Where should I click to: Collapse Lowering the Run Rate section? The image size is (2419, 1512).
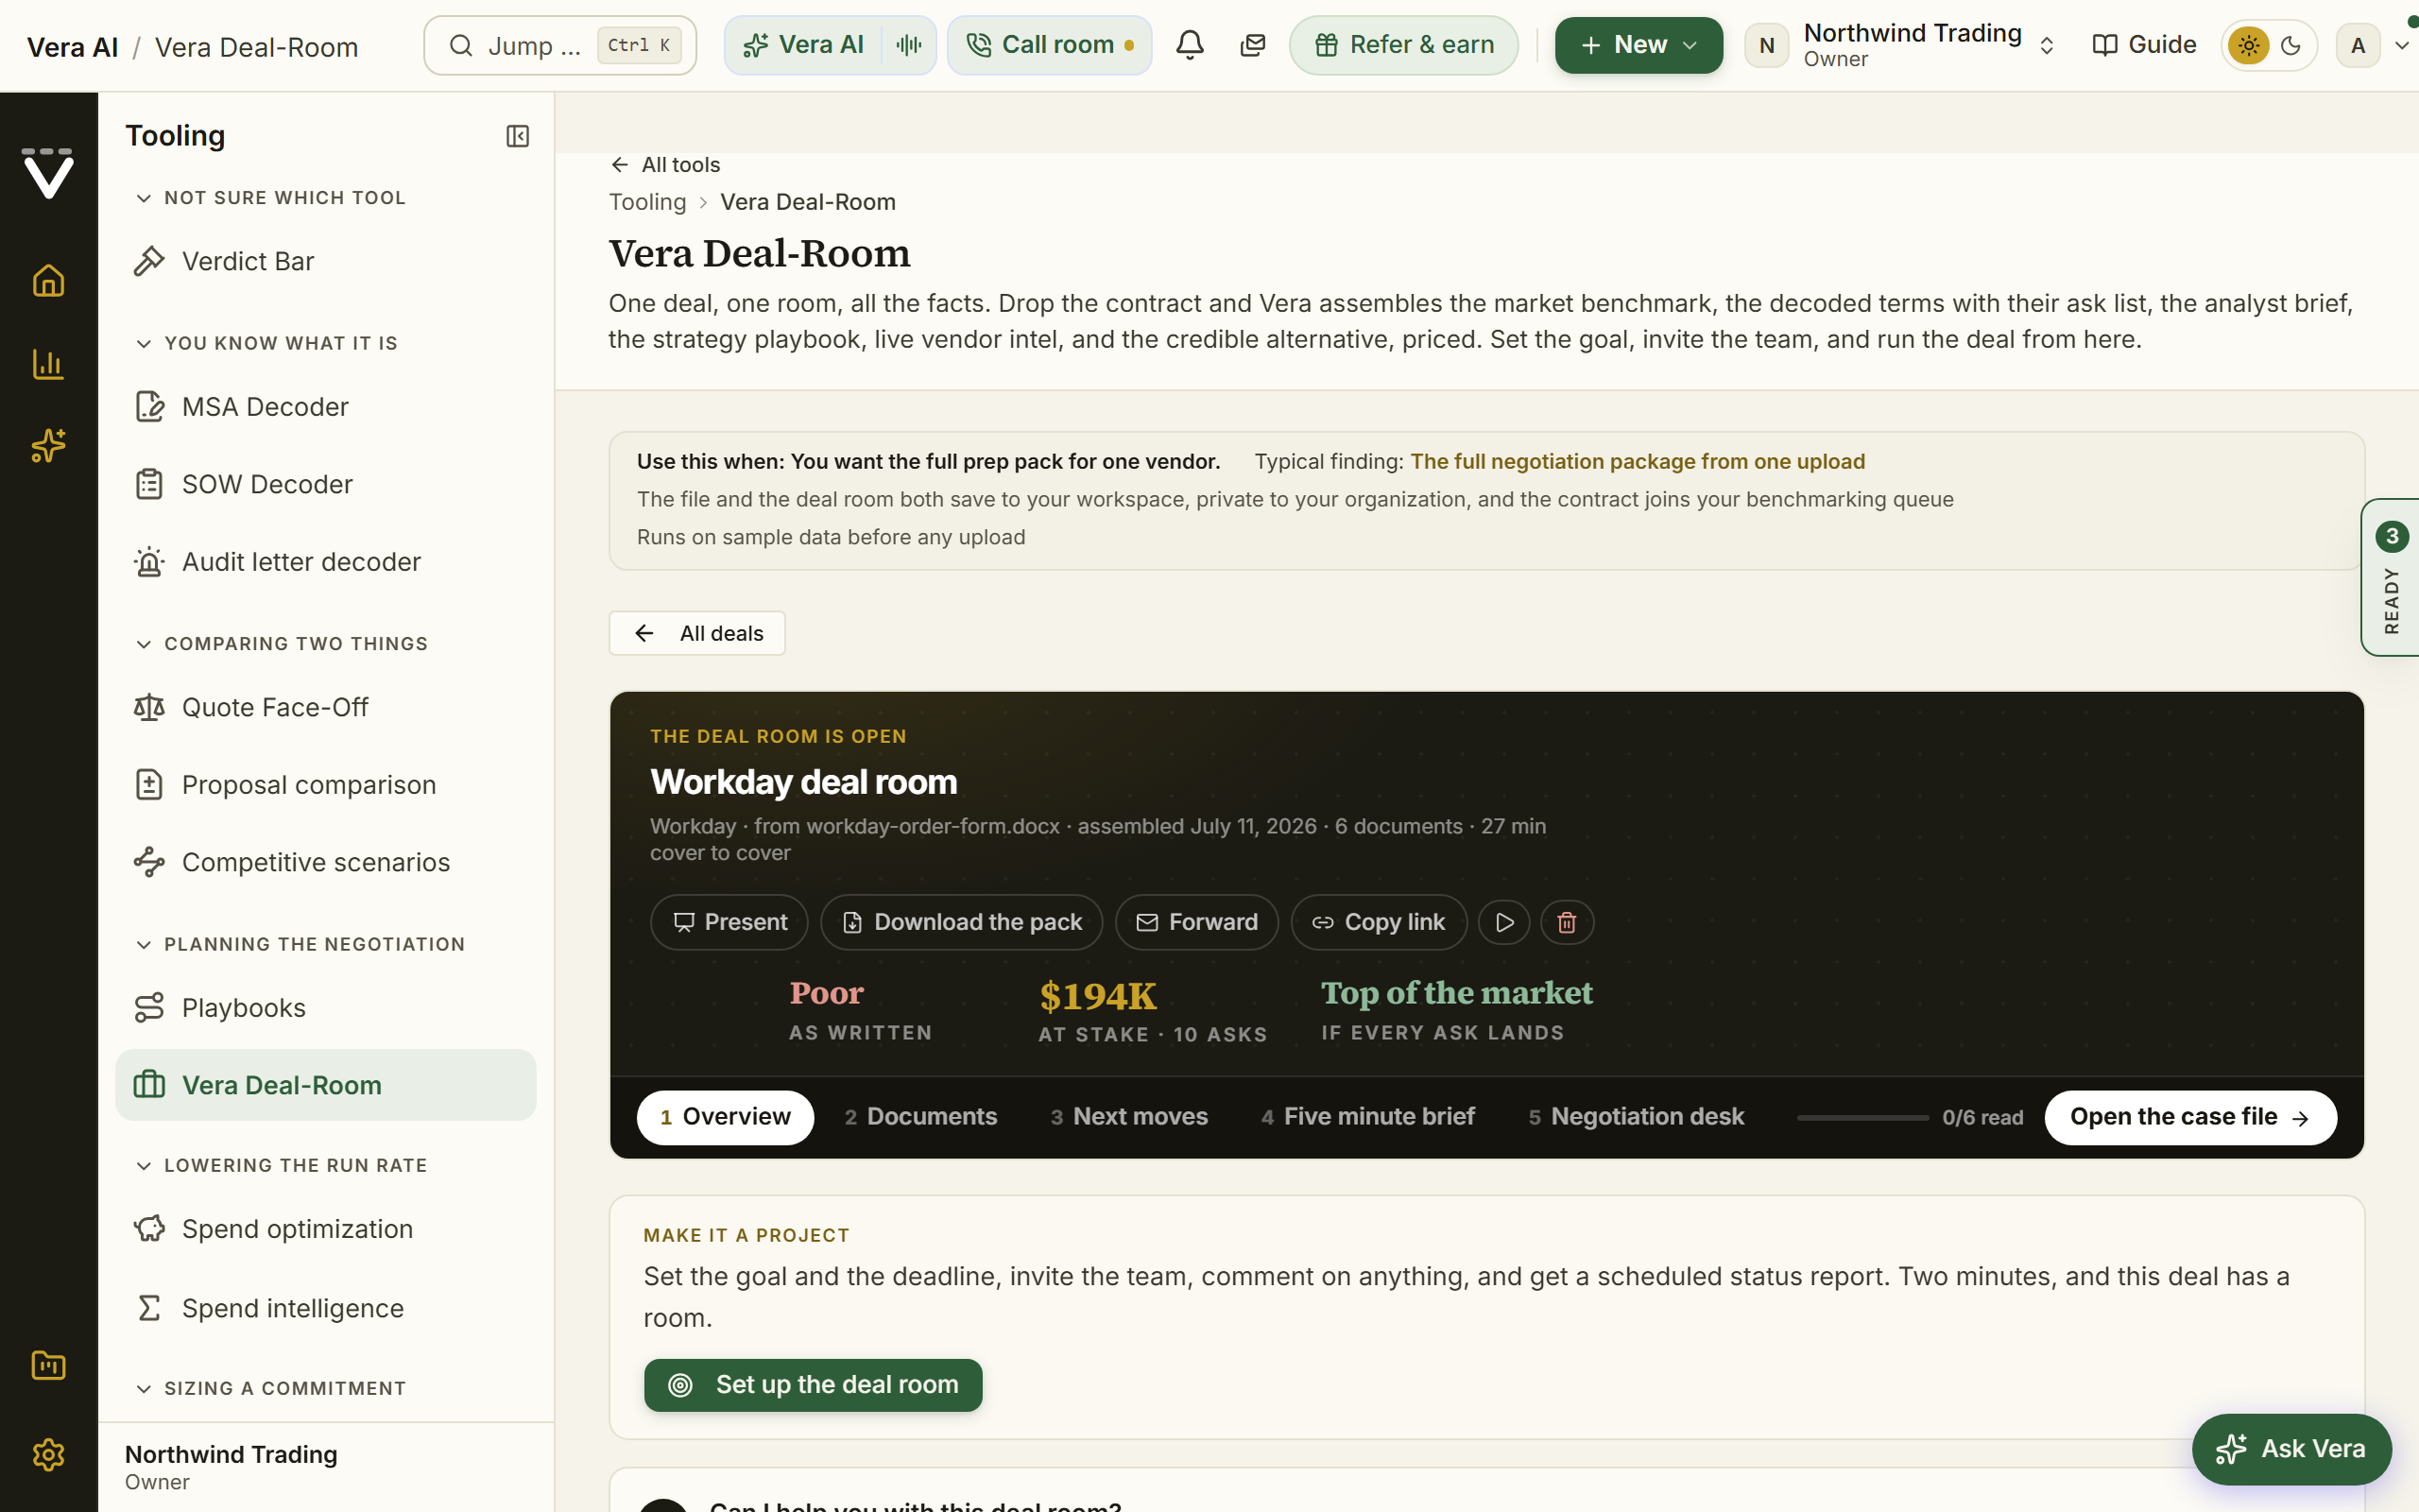(281, 1166)
